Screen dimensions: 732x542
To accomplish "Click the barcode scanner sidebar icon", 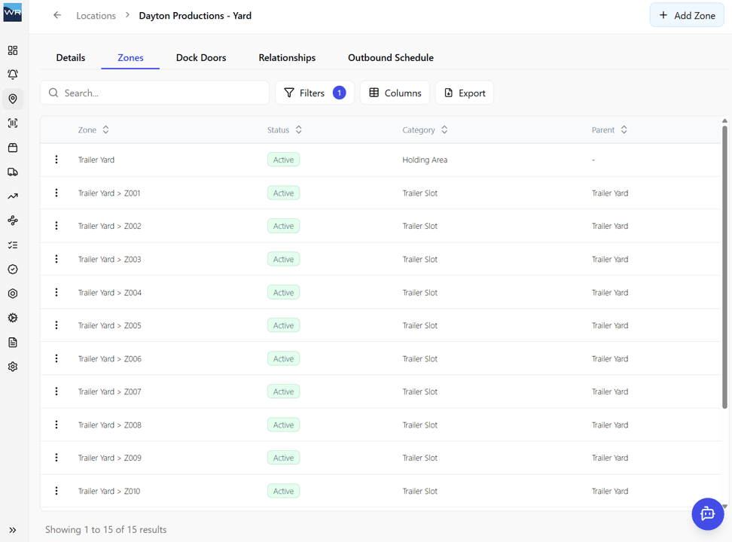I will 13,123.
